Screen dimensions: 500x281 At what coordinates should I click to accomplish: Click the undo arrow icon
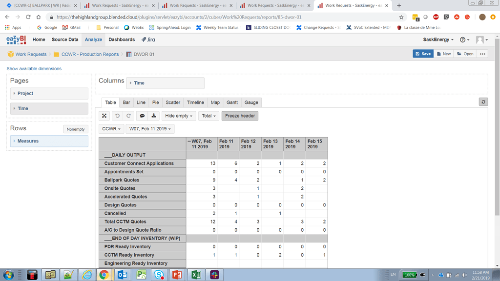click(116, 116)
